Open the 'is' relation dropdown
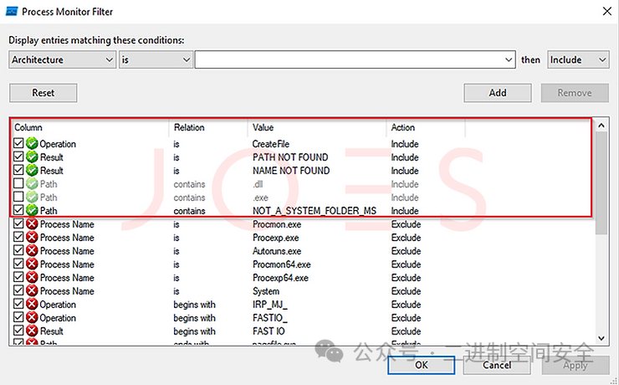The image size is (619, 385). click(156, 59)
